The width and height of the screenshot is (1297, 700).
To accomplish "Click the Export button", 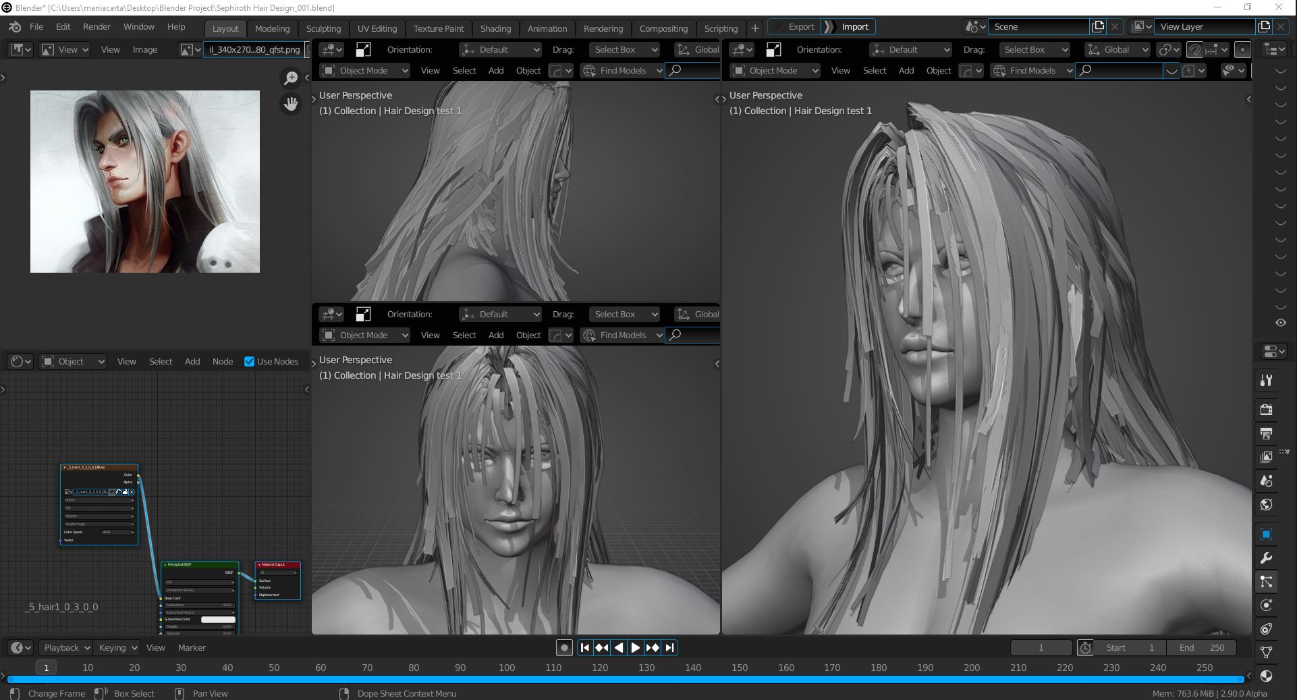I will (794, 27).
